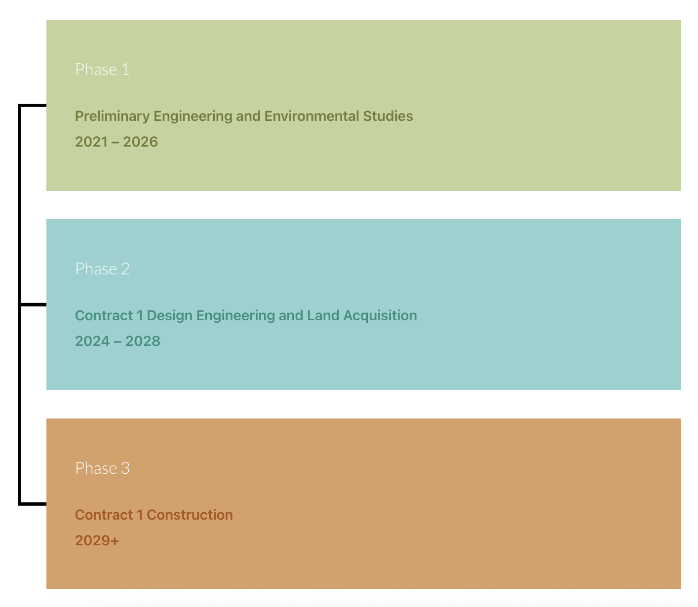
Task: Click the 2024 – 2028 date range
Action: [x=117, y=341]
